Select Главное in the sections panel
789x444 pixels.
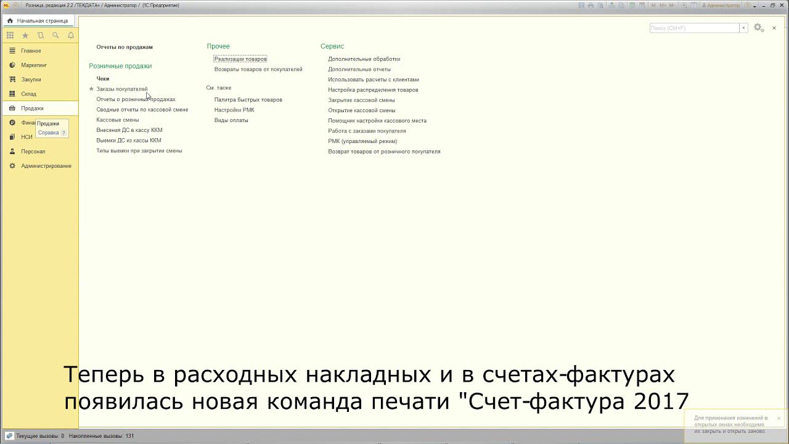[31, 51]
